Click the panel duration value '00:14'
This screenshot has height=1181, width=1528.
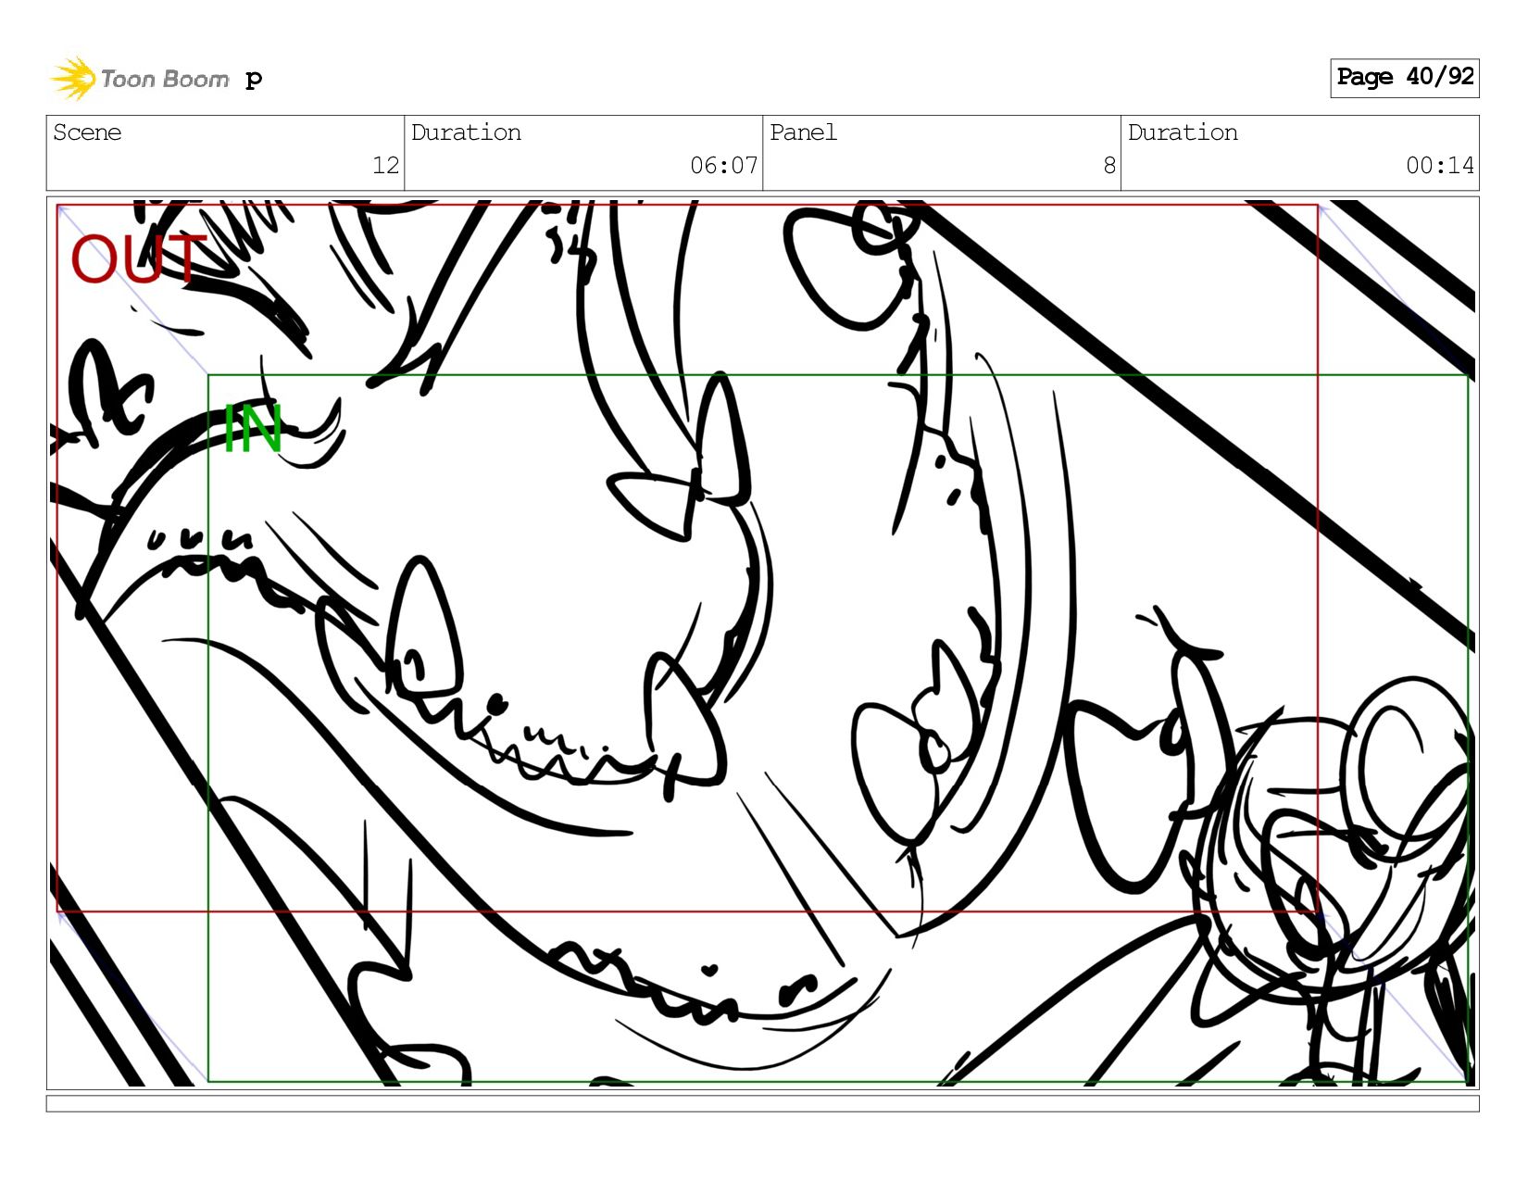(1440, 166)
